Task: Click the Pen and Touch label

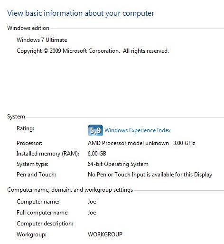Action: [x=36, y=175]
